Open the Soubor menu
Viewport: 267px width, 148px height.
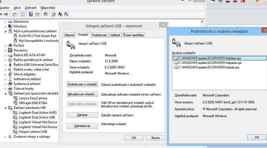pyautogui.click(x=4, y=8)
